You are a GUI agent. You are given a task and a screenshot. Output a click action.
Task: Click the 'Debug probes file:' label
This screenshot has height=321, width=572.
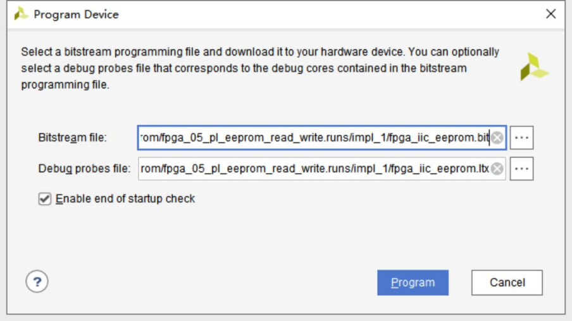(84, 169)
